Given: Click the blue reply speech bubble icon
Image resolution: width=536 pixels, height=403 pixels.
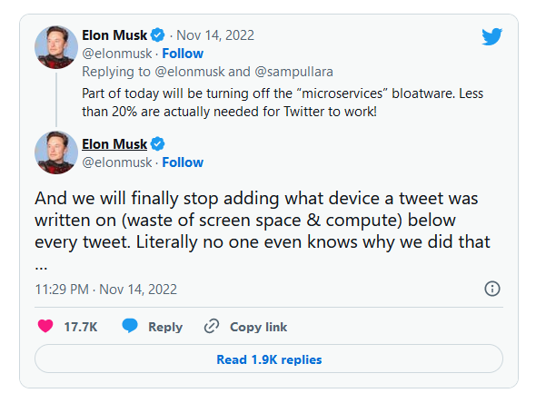Looking at the screenshot, I should pos(130,326).
